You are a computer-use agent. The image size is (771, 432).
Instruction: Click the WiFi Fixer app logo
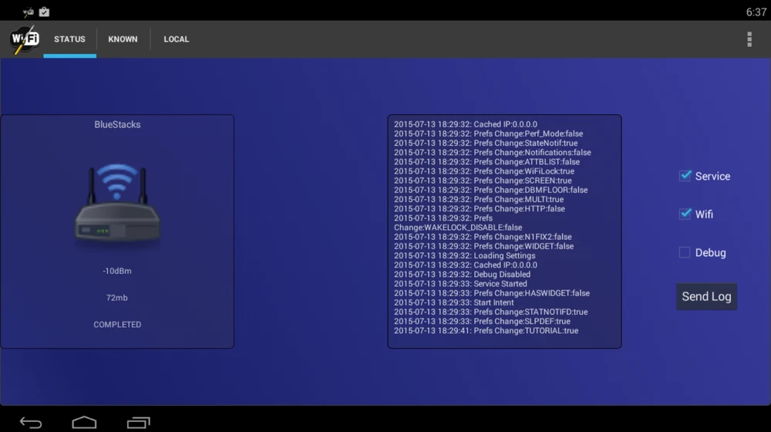pyautogui.click(x=24, y=39)
